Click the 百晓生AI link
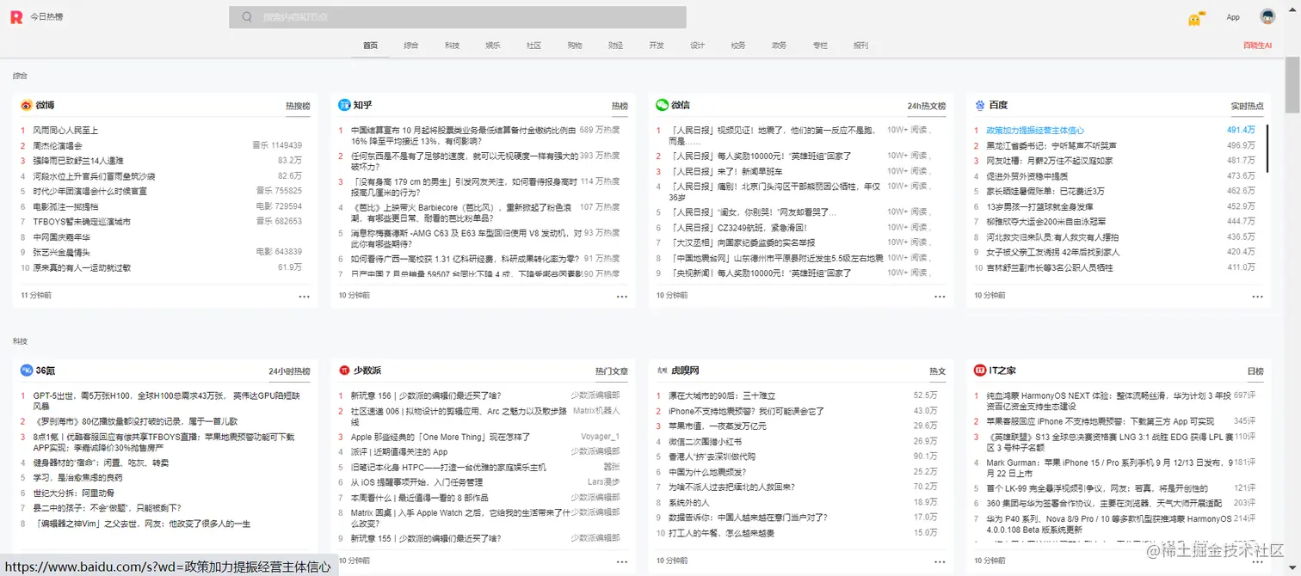Image resolution: width=1301 pixels, height=576 pixels. point(1257,46)
